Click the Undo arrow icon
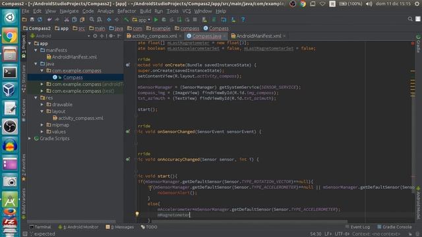The height and width of the screenshot is (237, 422). (x=49, y=20)
